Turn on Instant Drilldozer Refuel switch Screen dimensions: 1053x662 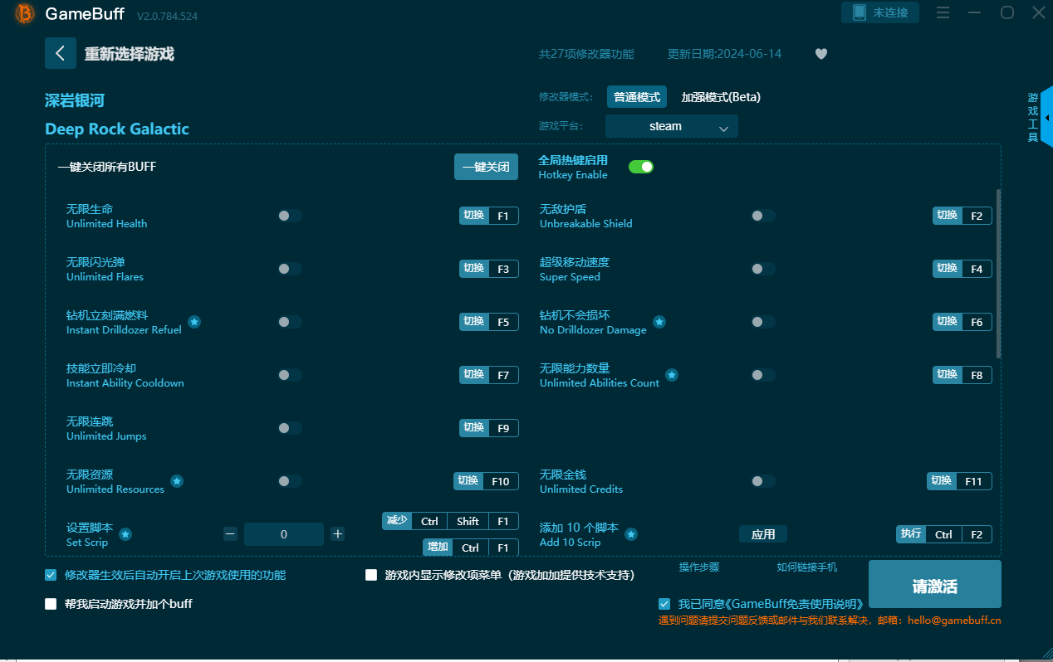tap(290, 322)
